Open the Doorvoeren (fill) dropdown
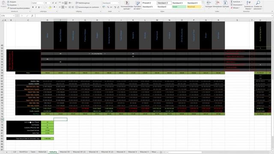274x154 pixels. 237,5
